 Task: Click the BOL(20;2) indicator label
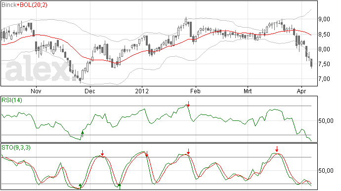[x=33, y=5]
